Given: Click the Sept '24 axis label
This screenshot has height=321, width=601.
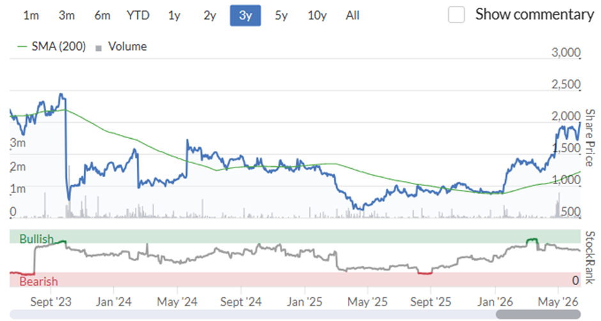Looking at the screenshot, I should click(x=240, y=302).
